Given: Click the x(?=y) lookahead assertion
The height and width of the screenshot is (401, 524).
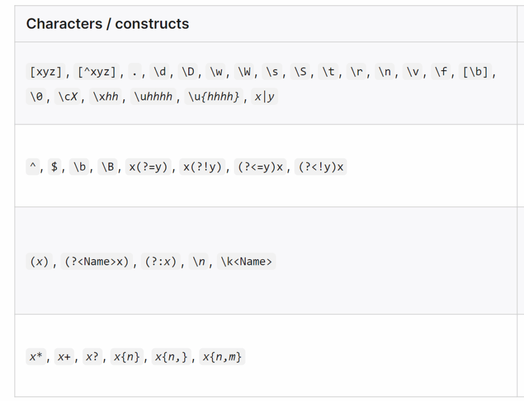Looking at the screenshot, I should point(148,167).
